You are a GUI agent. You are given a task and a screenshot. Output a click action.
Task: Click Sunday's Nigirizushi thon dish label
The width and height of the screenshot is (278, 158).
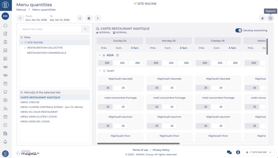(x=121, y=136)
